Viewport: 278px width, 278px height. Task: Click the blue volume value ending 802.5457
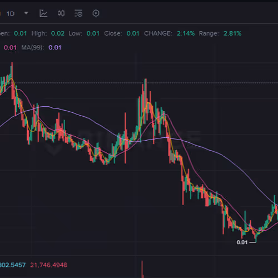coord(13,265)
